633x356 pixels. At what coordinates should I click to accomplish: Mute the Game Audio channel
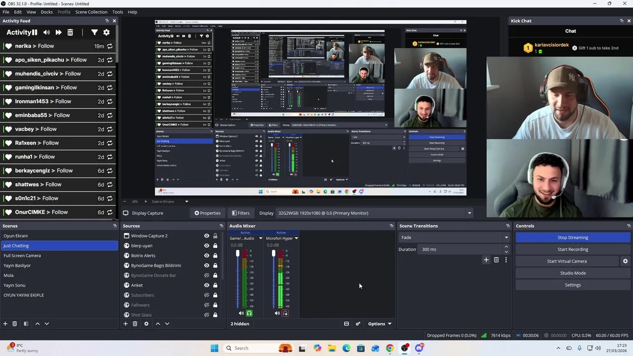pyautogui.click(x=241, y=313)
